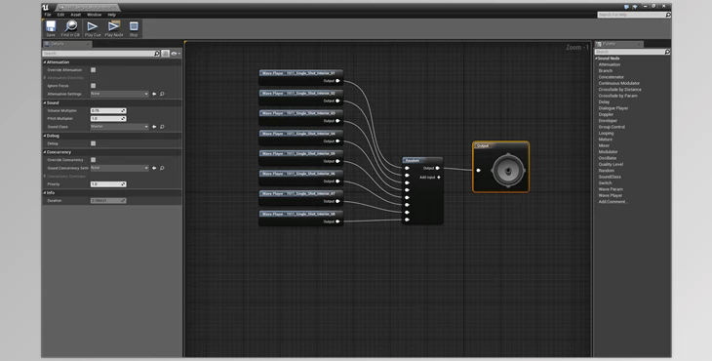This screenshot has width=712, height=361.
Task: Click Volume Multiplier value field
Action: pos(108,111)
